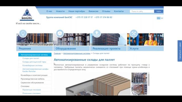Click the text Группа компаний БелСКС
This screenshot has height=102, width=182.
click(59, 17)
